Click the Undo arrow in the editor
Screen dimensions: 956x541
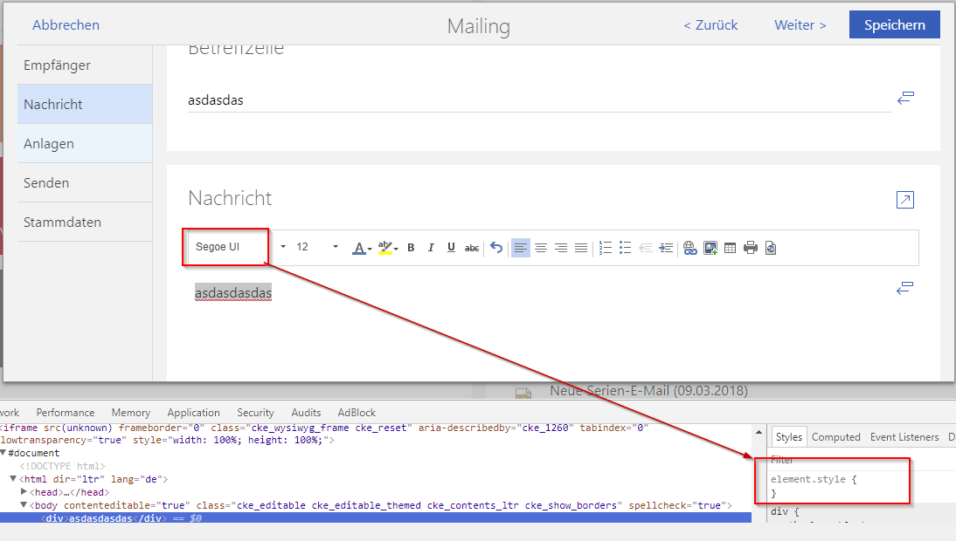(497, 247)
